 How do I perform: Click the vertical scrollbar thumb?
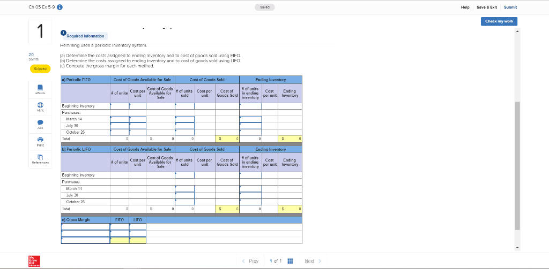tap(517, 166)
